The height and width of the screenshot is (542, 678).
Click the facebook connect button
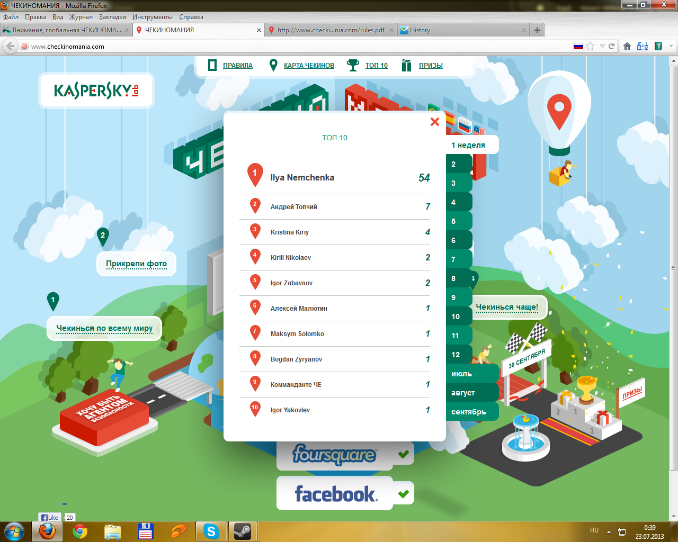coord(335,494)
